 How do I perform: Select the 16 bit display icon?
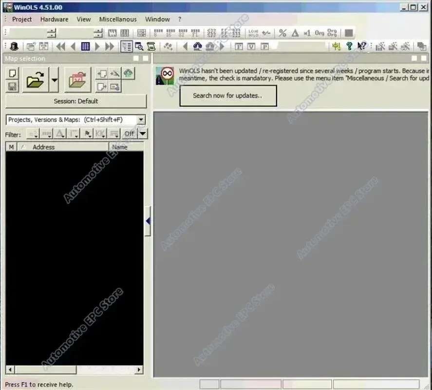(170, 33)
